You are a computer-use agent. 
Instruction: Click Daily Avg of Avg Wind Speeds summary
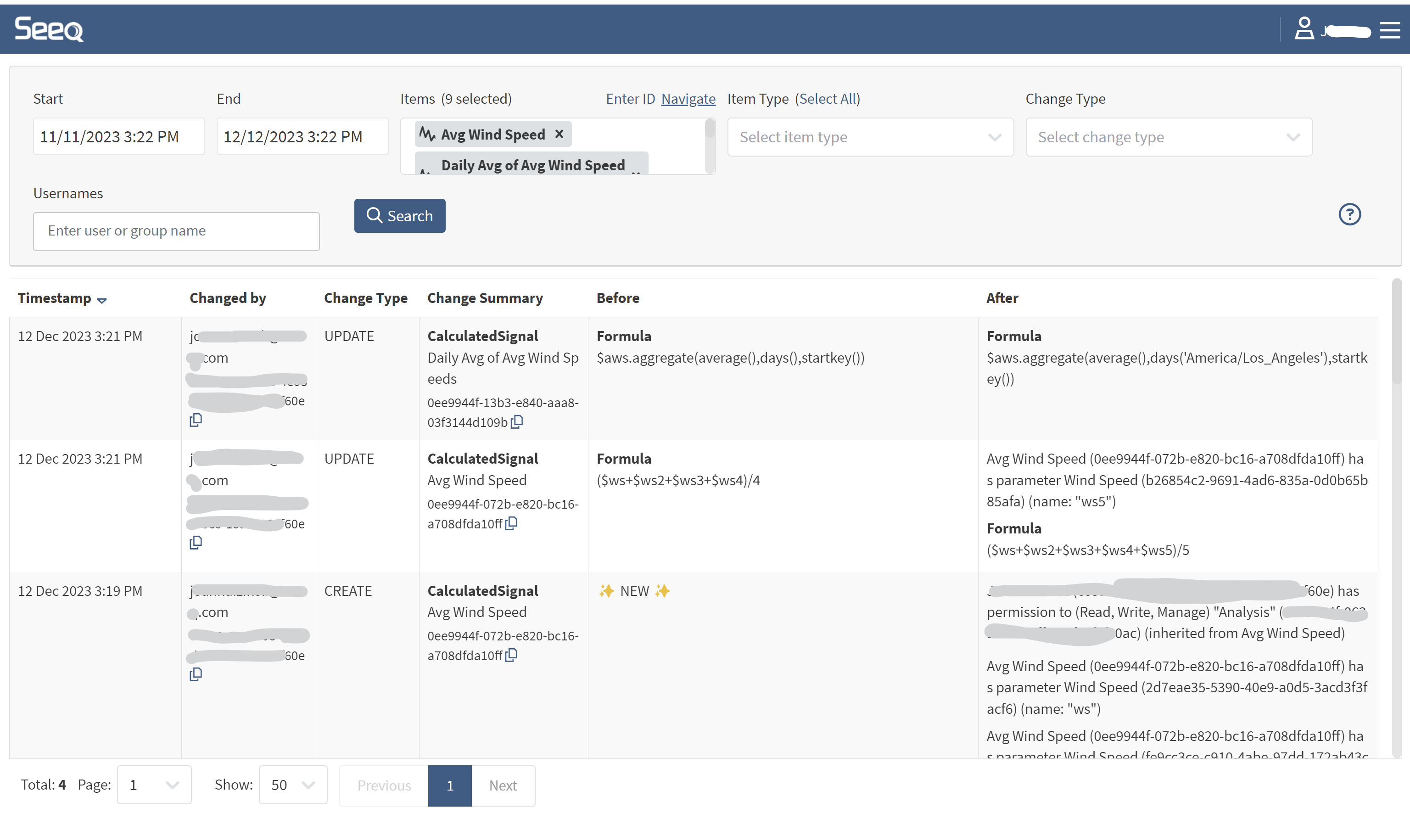[503, 368]
